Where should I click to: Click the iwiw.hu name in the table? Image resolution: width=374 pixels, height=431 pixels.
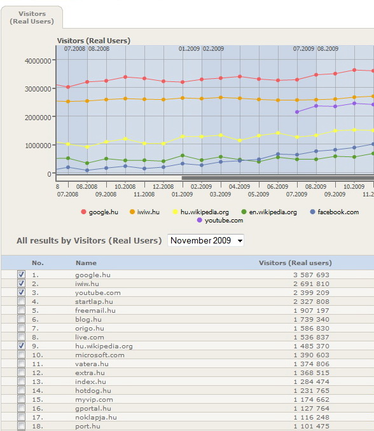[87, 284]
